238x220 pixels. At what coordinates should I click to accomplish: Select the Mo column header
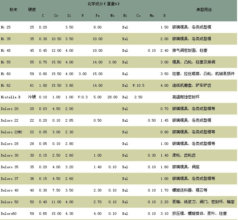112,16
